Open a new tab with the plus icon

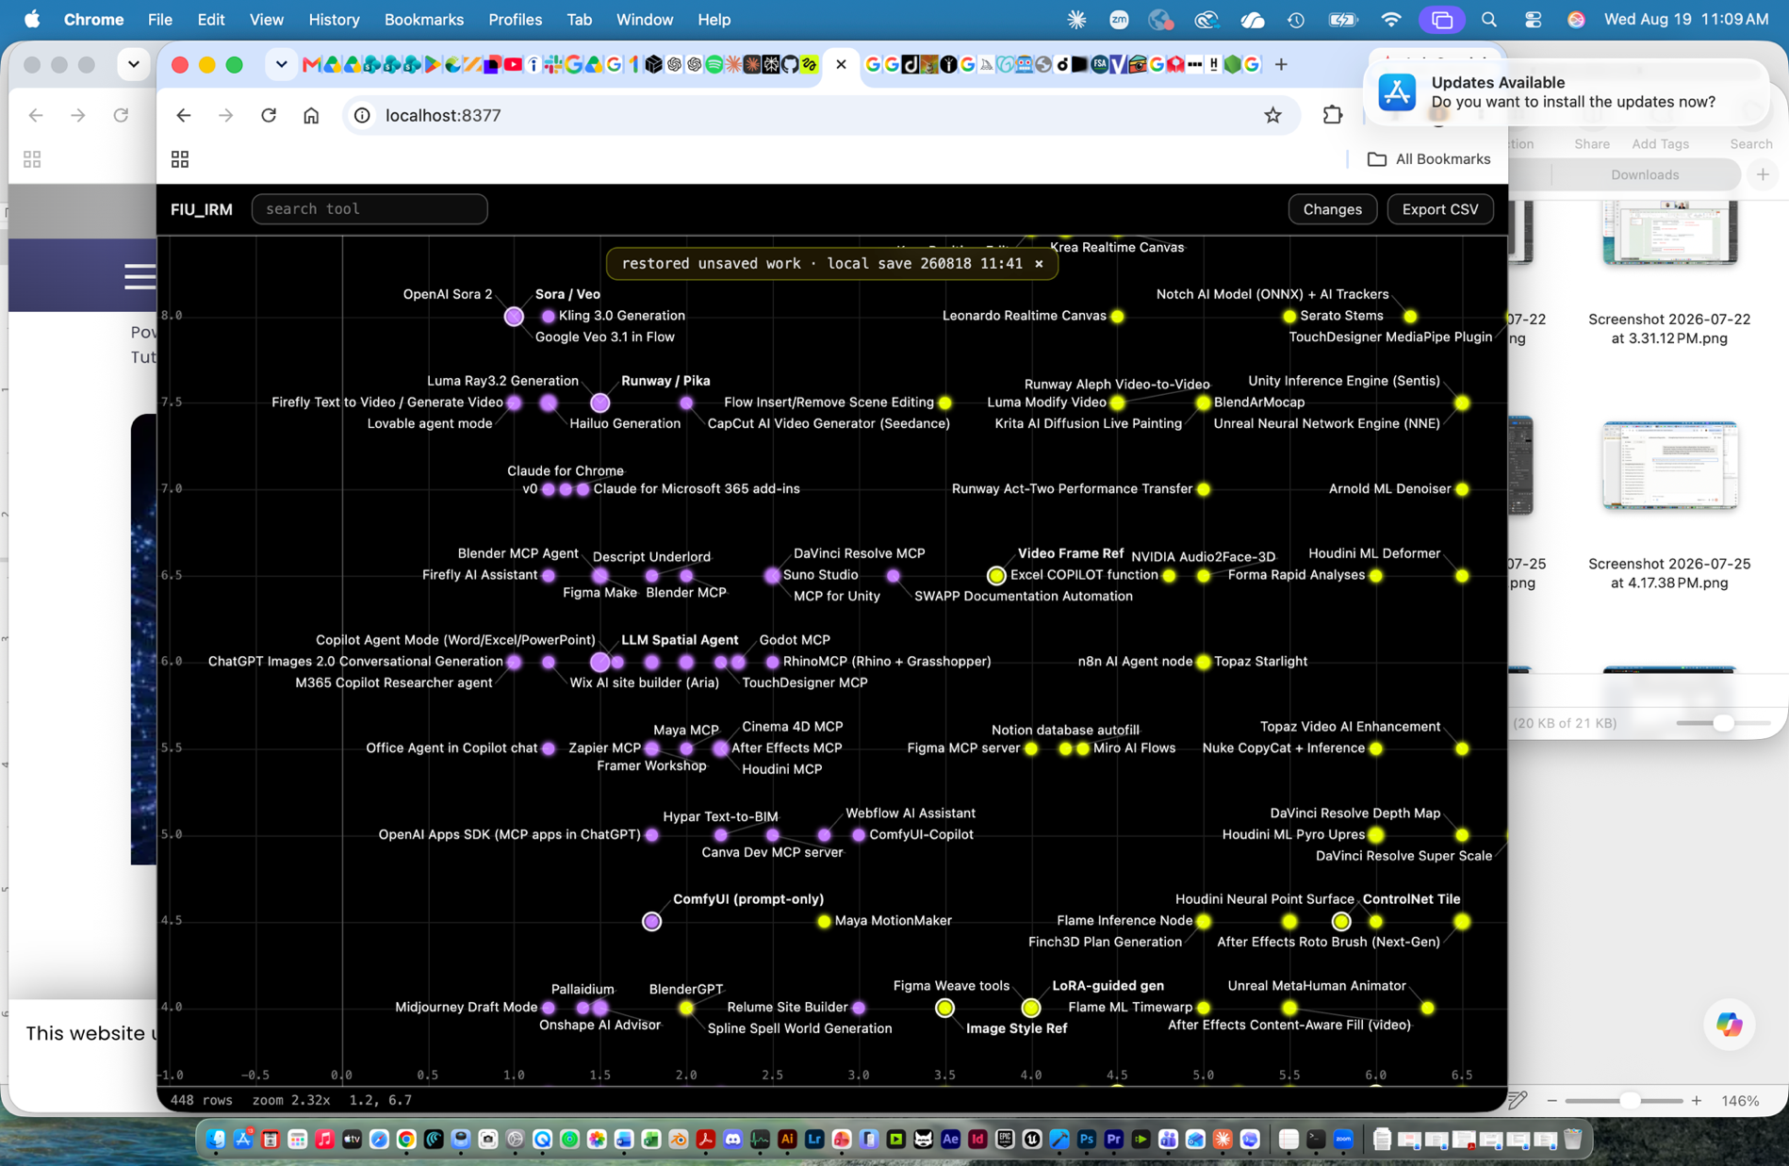click(x=1281, y=64)
